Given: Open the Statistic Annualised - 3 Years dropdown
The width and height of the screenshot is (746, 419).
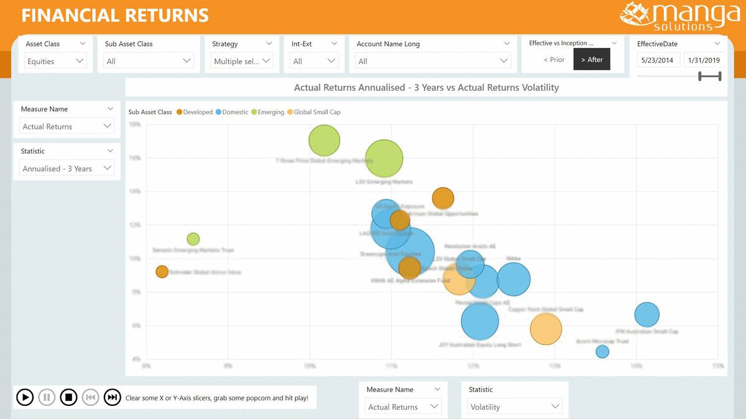Looking at the screenshot, I should [67, 168].
